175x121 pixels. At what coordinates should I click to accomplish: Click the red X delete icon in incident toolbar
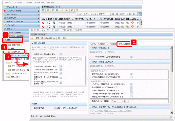pyautogui.click(x=72, y=10)
